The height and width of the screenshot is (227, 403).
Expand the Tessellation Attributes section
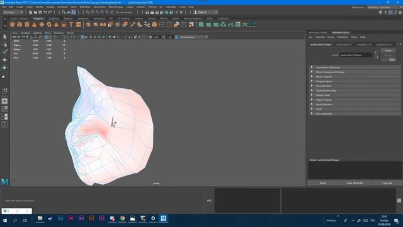click(x=355, y=67)
